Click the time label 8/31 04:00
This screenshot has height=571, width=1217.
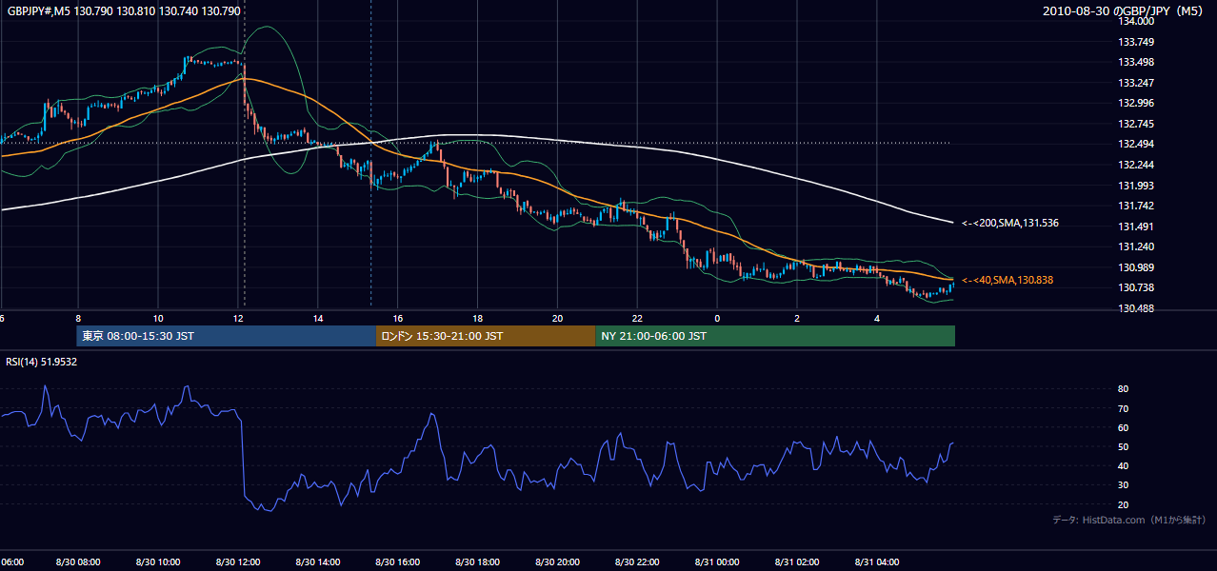[877, 561]
